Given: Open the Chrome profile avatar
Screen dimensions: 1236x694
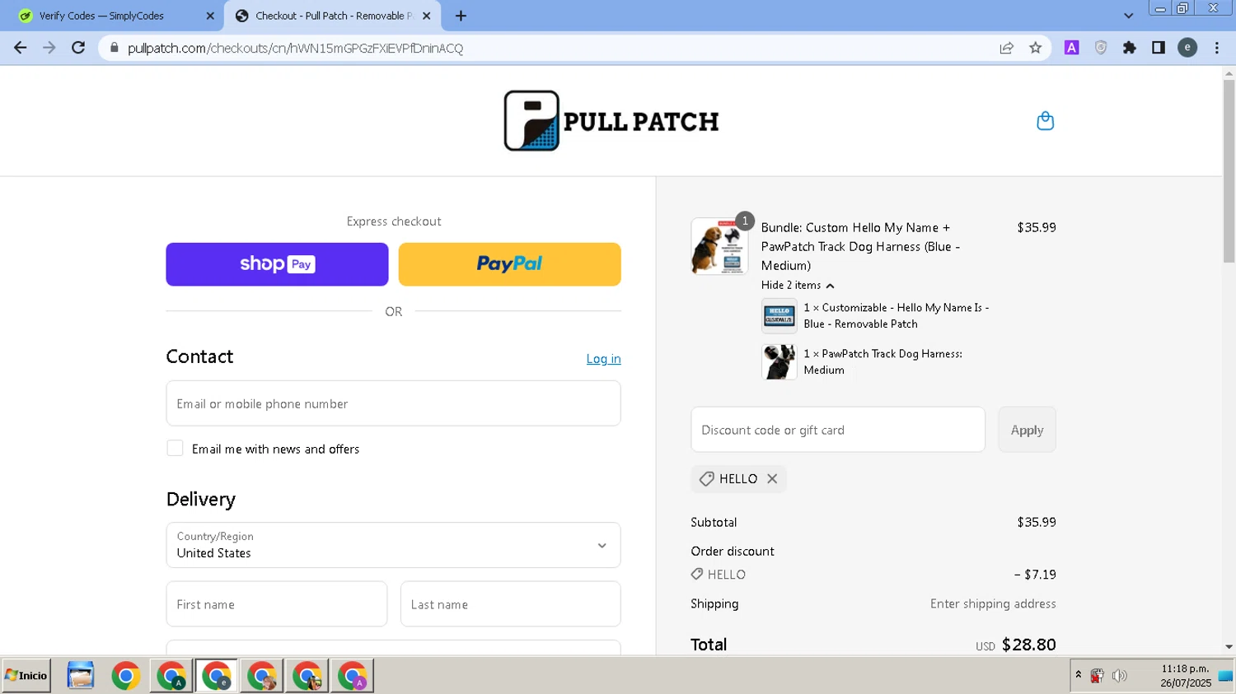Looking at the screenshot, I should coord(1187,48).
